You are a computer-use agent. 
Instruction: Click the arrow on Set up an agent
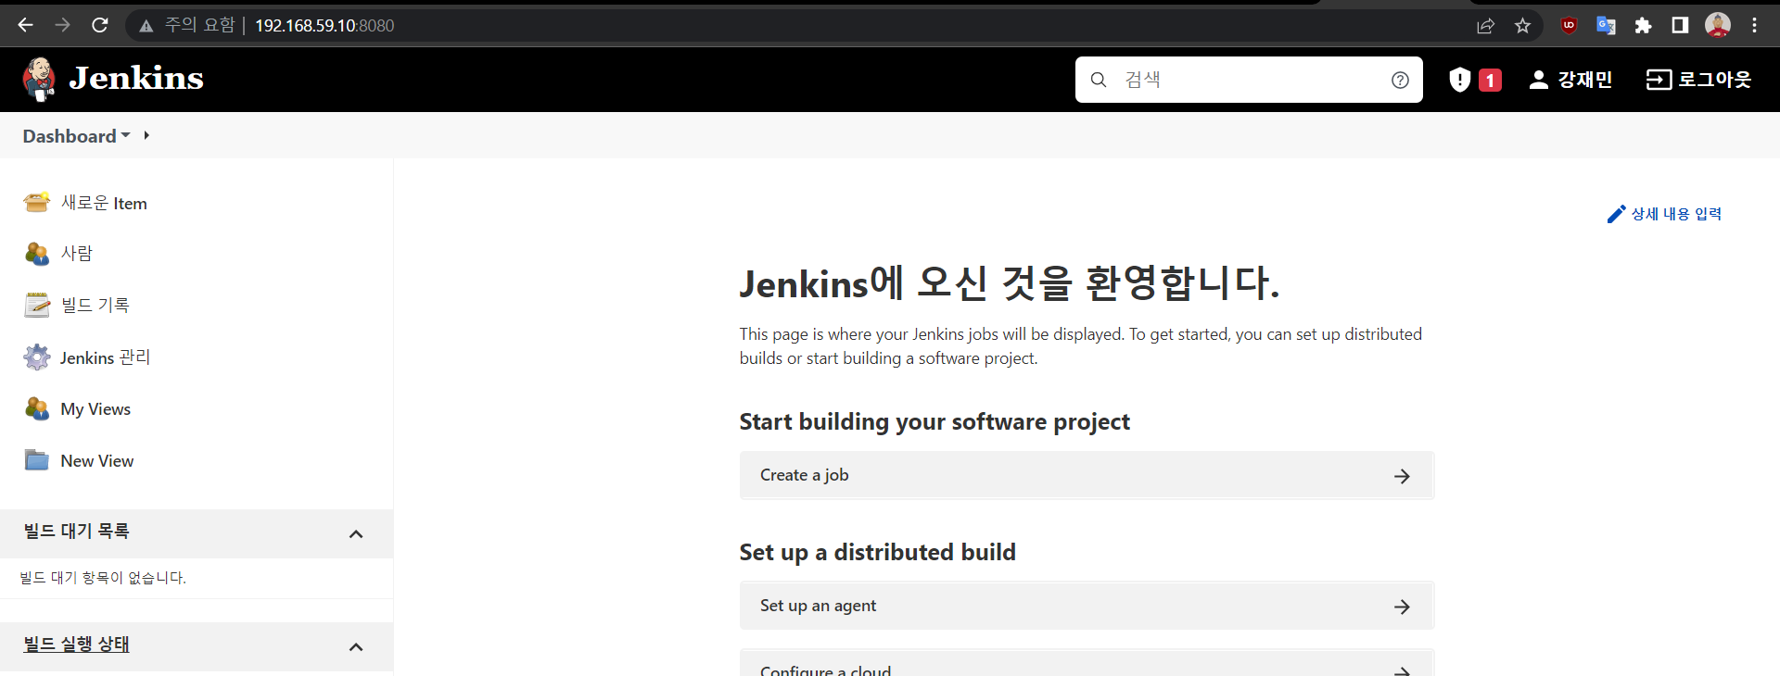[x=1402, y=607]
